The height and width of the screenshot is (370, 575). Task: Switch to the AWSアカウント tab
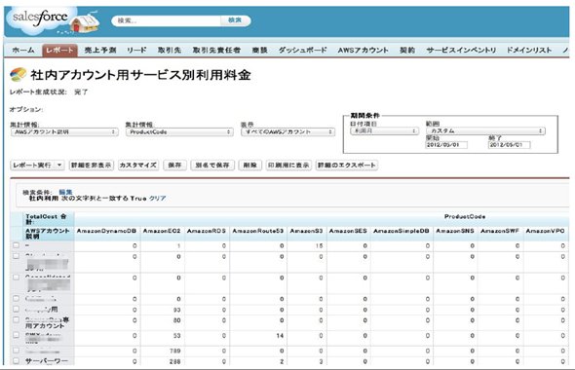point(364,51)
